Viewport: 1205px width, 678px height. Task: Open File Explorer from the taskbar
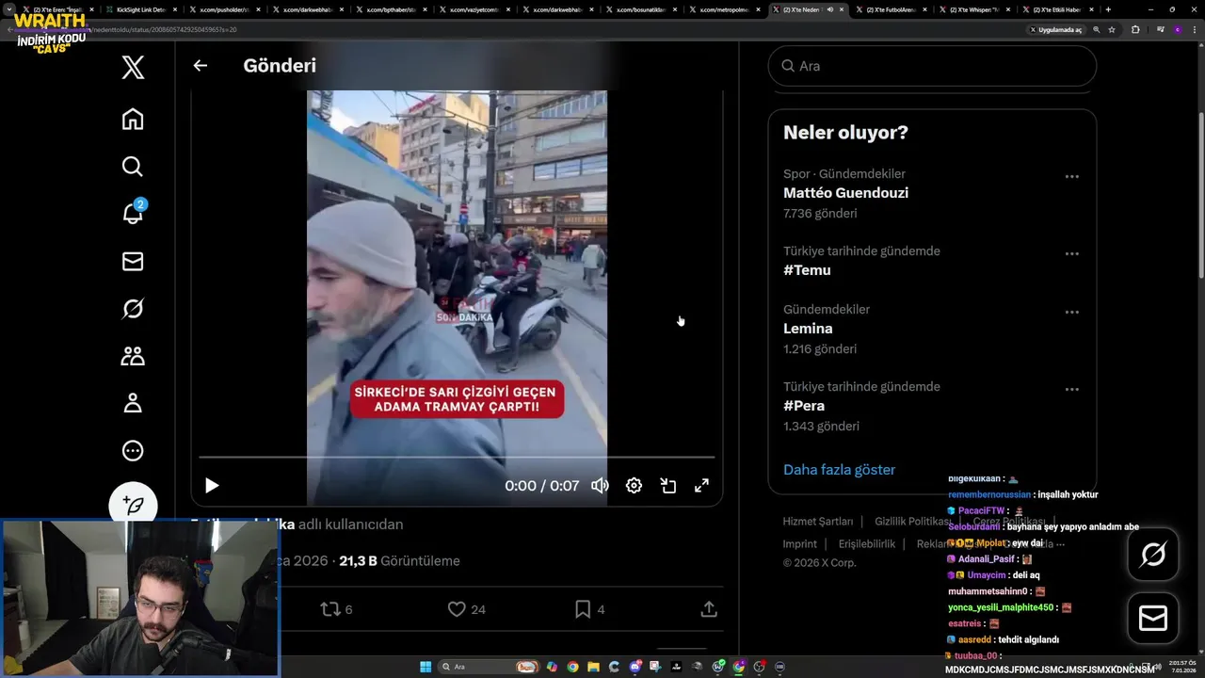(x=593, y=667)
